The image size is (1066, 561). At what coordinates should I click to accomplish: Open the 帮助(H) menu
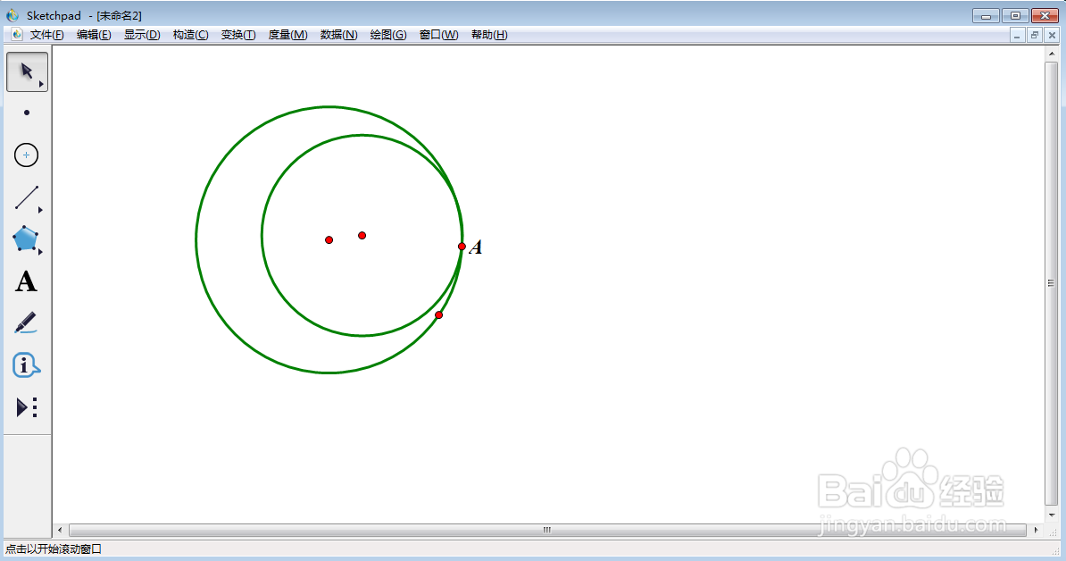click(x=489, y=35)
